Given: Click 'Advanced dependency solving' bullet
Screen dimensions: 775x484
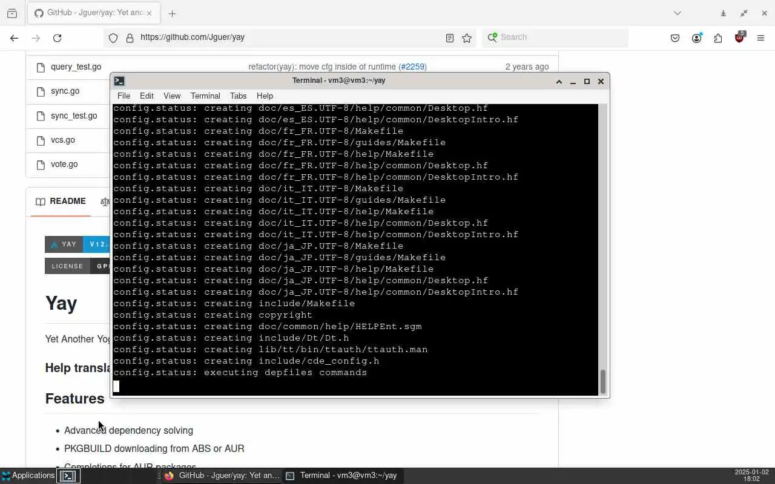Looking at the screenshot, I should point(128,430).
